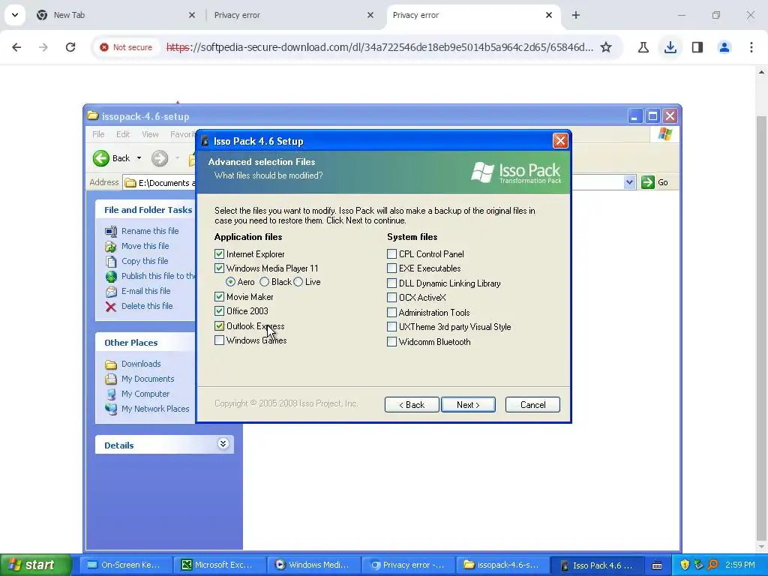Open My Documents in Other Places
Viewport: 768px width, 576px height.
point(148,379)
